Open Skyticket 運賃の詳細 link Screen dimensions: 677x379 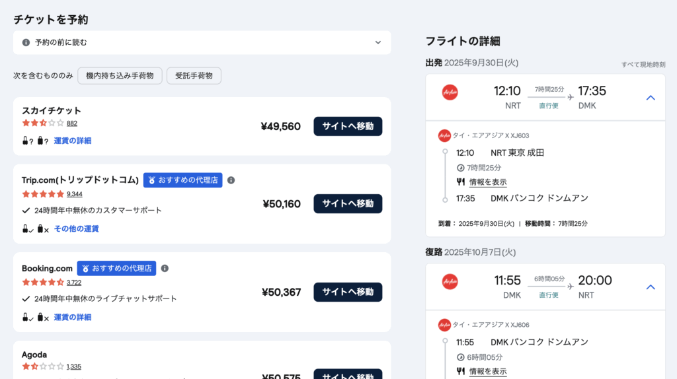click(x=73, y=141)
